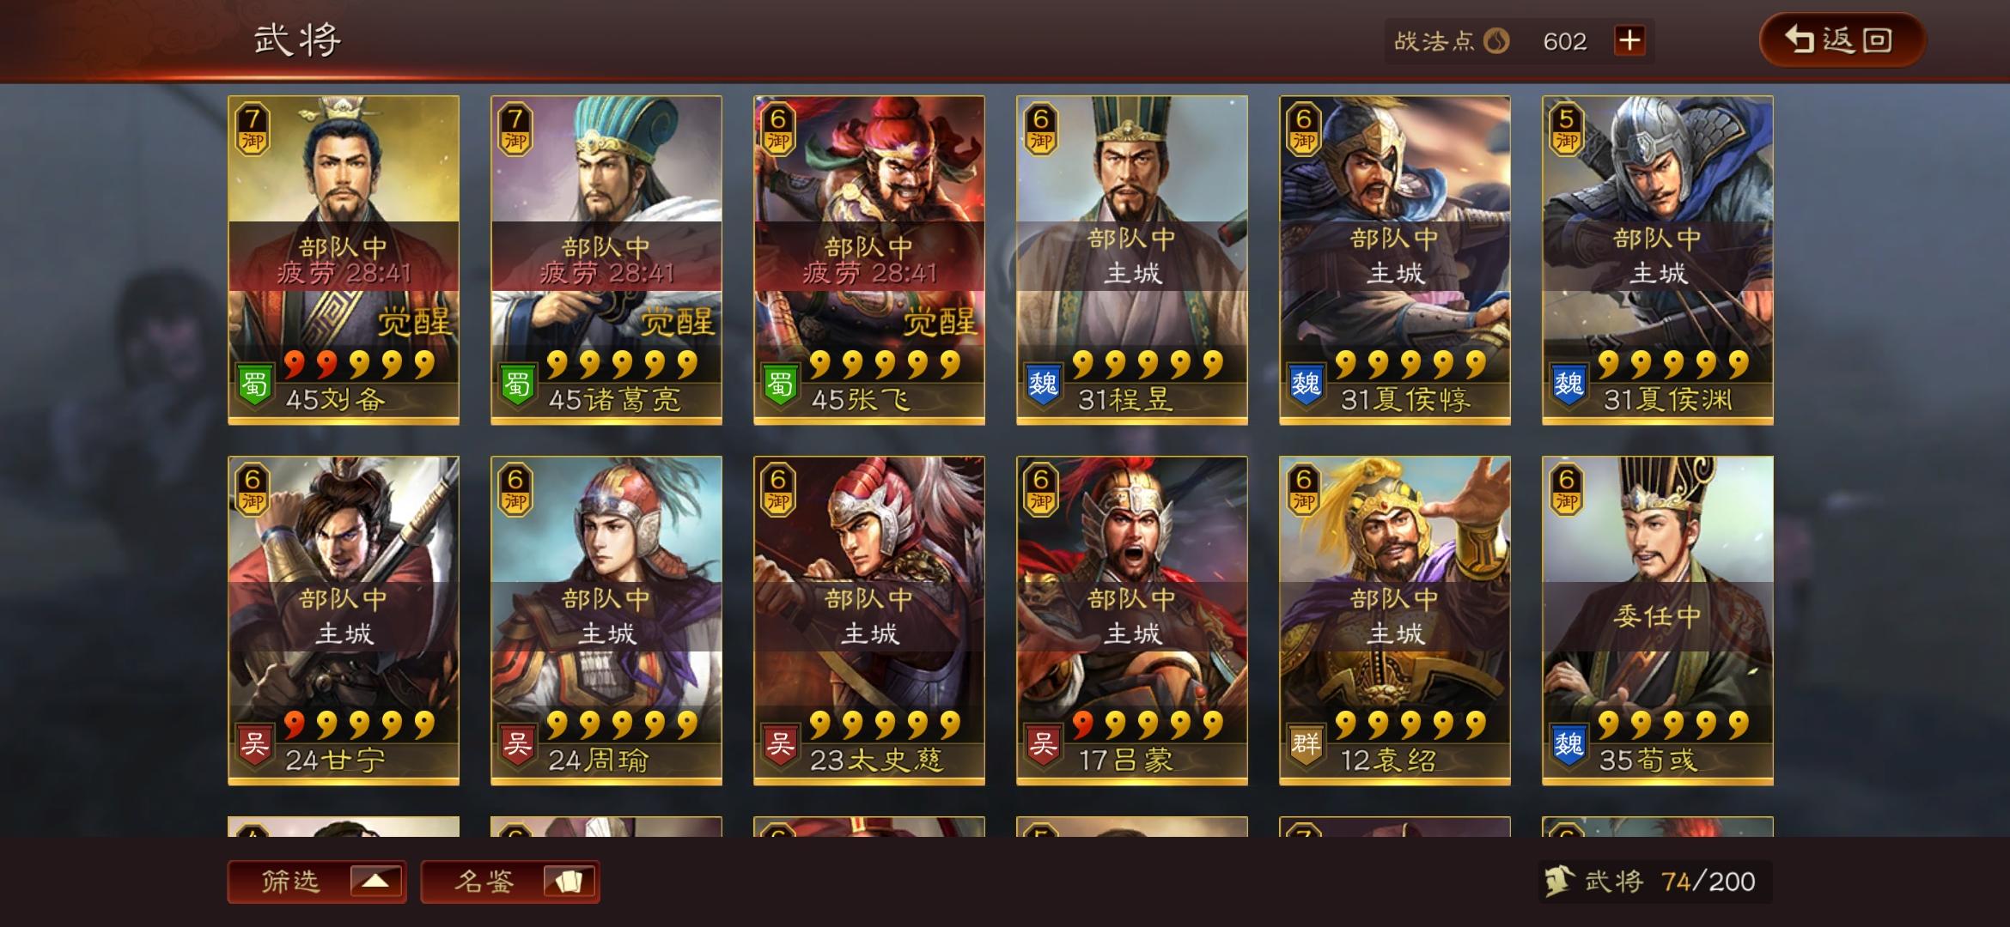Open the 太史慈 general card
This screenshot has width=2010, height=927.
point(869,621)
